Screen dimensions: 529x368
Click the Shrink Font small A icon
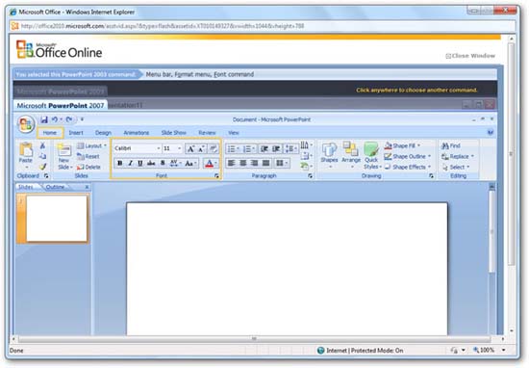tap(201, 148)
